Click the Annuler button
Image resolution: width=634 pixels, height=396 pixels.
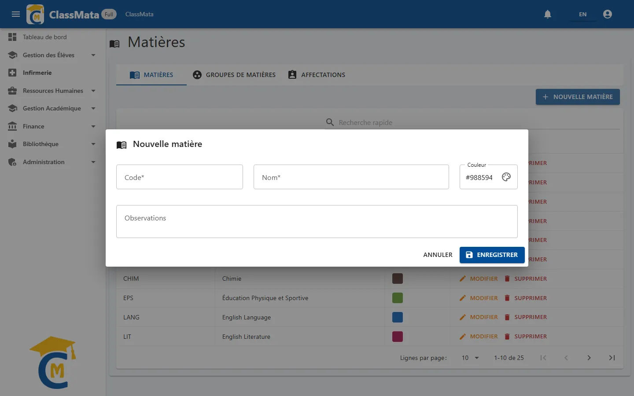tap(438, 255)
